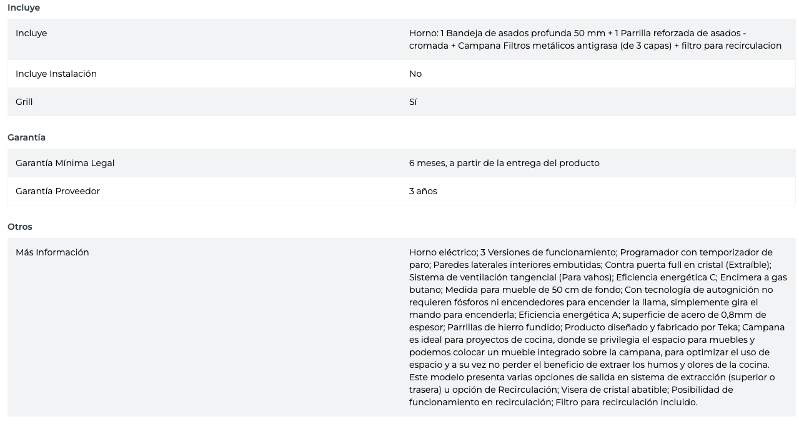Click the word 'Teka' in the description

[x=727, y=327]
